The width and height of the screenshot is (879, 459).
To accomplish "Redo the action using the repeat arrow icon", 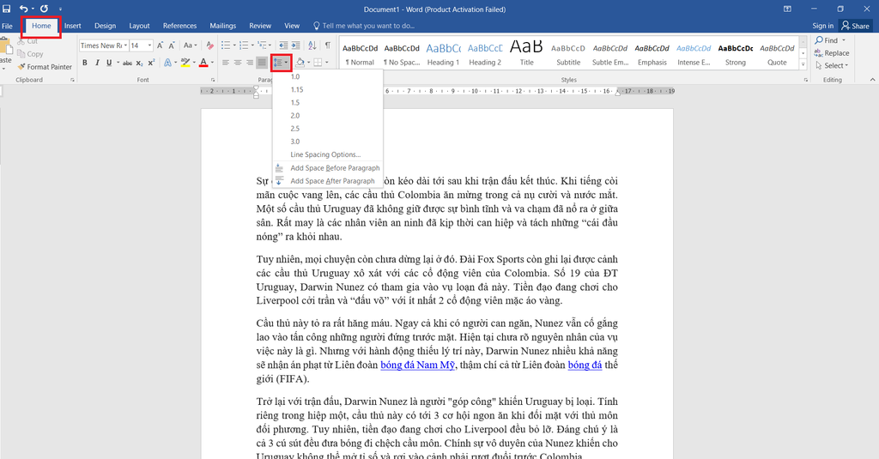I will 45,9.
